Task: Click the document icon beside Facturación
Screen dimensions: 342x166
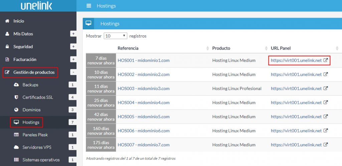Action: (x=7, y=59)
